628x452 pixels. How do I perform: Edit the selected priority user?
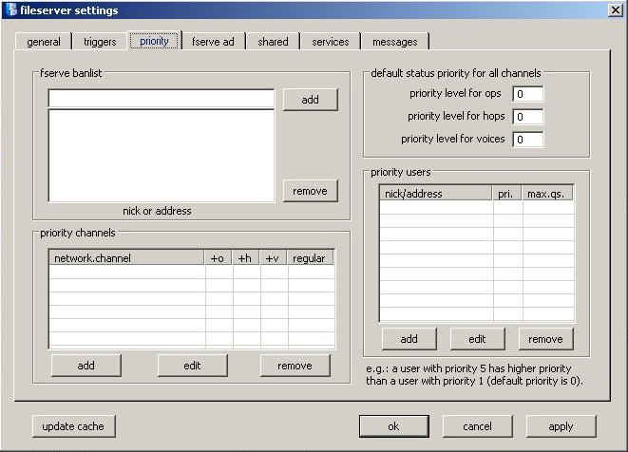477,339
